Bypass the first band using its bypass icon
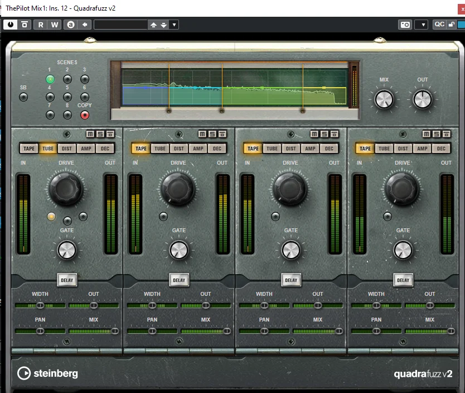The image size is (465, 393). [110, 134]
